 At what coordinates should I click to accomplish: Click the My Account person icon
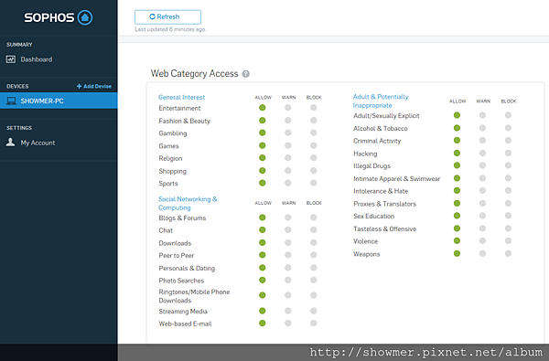(10, 142)
